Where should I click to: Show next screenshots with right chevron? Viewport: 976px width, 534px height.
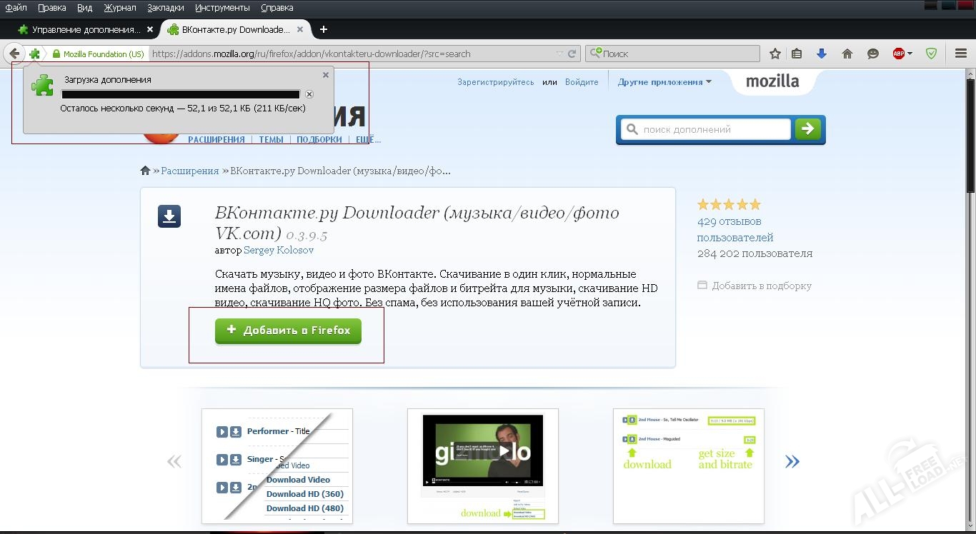(x=792, y=462)
